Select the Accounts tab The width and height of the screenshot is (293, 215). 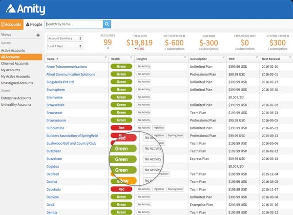(11, 24)
